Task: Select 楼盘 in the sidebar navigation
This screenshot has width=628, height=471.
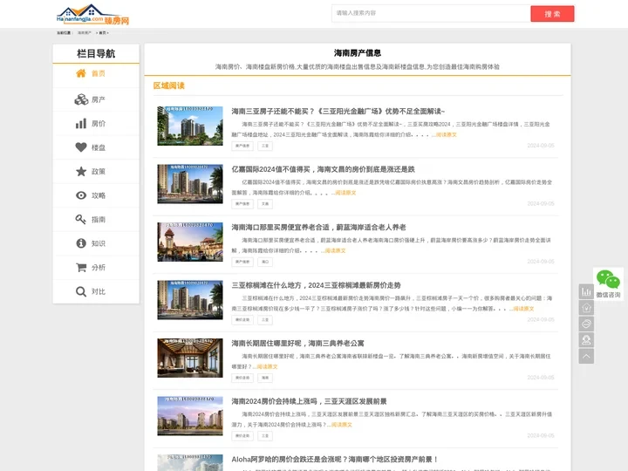Action: click(x=96, y=147)
